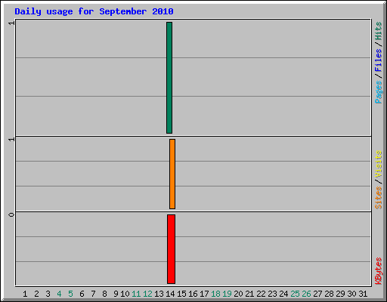Image resolution: width=387 pixels, height=302 pixels.
Task: Click the y-axis value 0 of the KBytes panel
Action: pyautogui.click(x=11, y=214)
